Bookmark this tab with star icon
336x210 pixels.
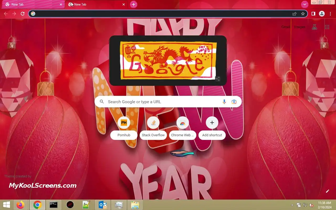[x=303, y=14]
